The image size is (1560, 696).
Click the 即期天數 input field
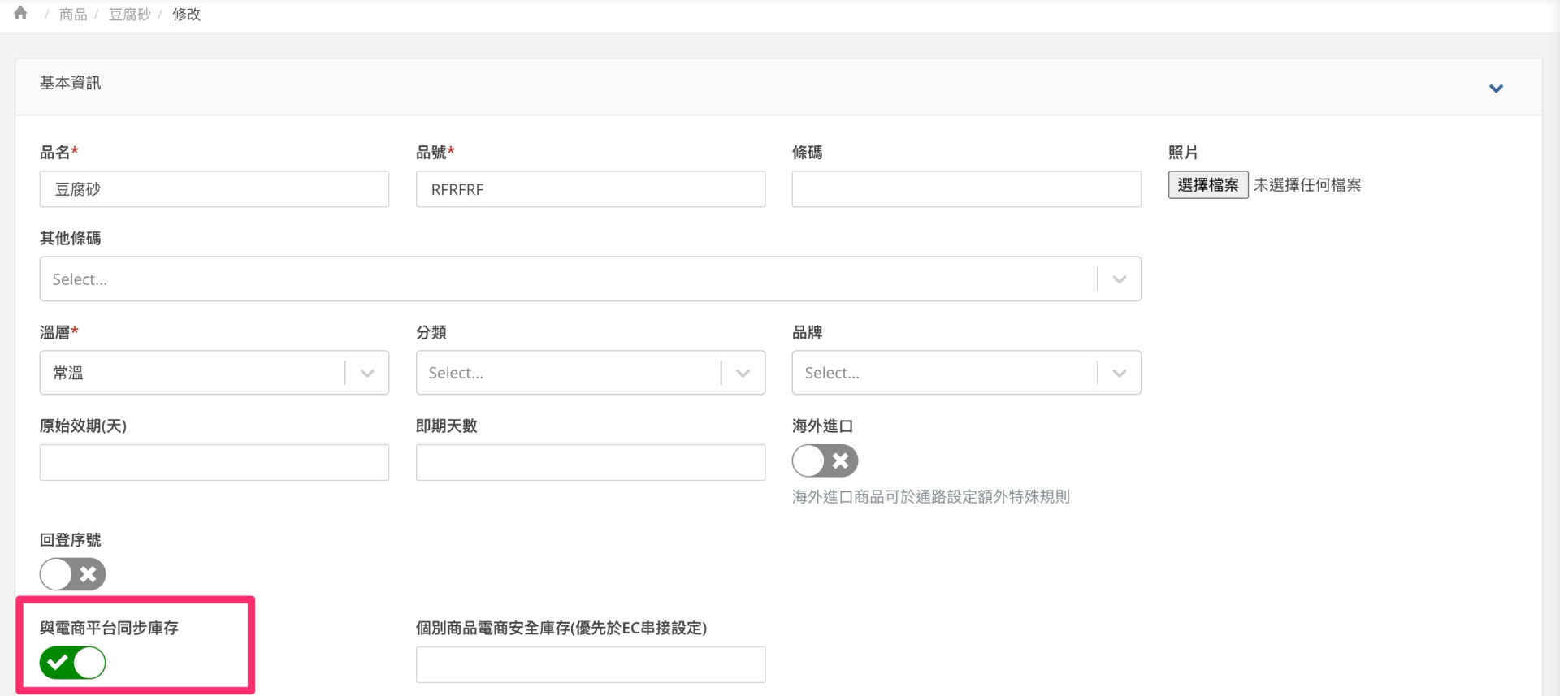pos(590,463)
